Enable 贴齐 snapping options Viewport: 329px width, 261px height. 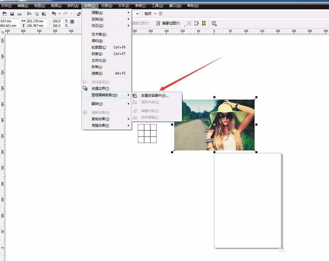click(x=149, y=13)
